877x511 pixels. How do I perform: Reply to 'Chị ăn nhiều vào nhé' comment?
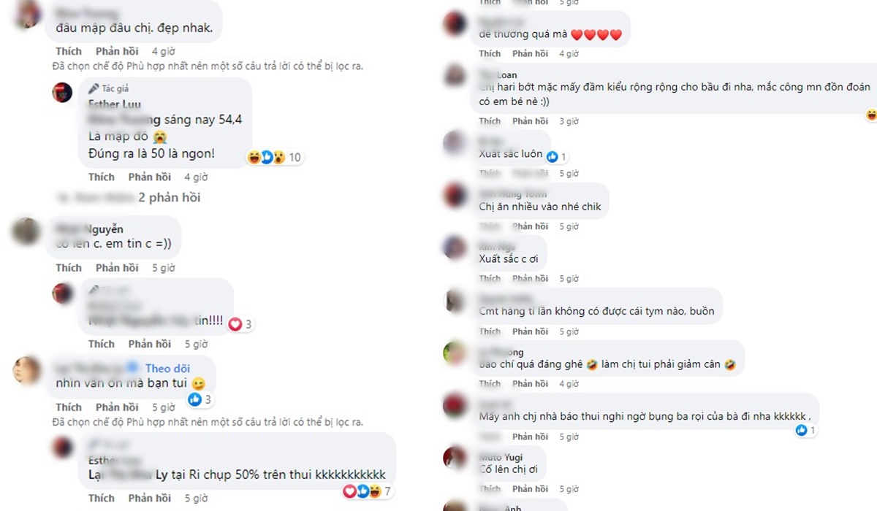pos(530,226)
